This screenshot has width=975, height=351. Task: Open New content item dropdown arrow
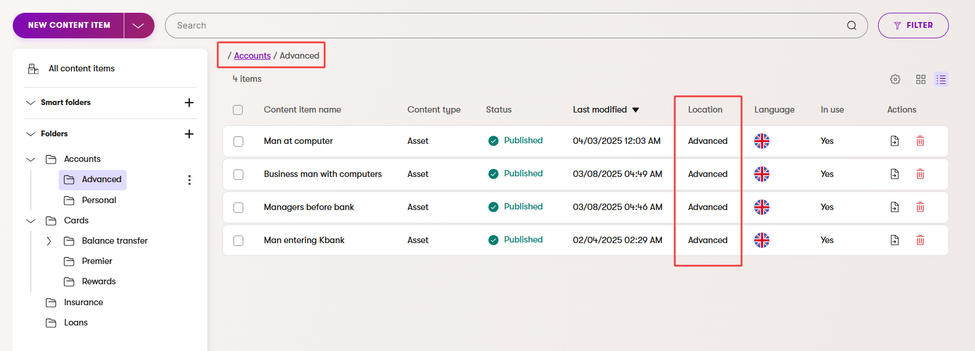pos(138,26)
